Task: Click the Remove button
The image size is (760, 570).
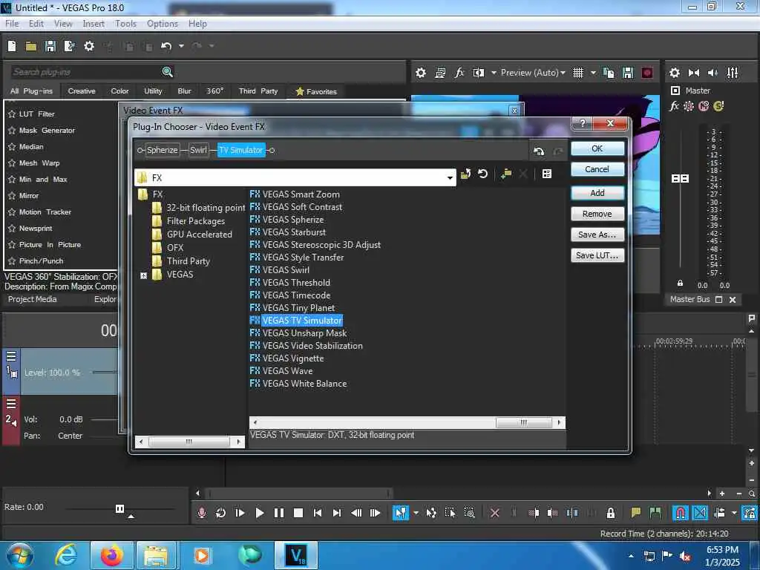Action: click(x=597, y=214)
